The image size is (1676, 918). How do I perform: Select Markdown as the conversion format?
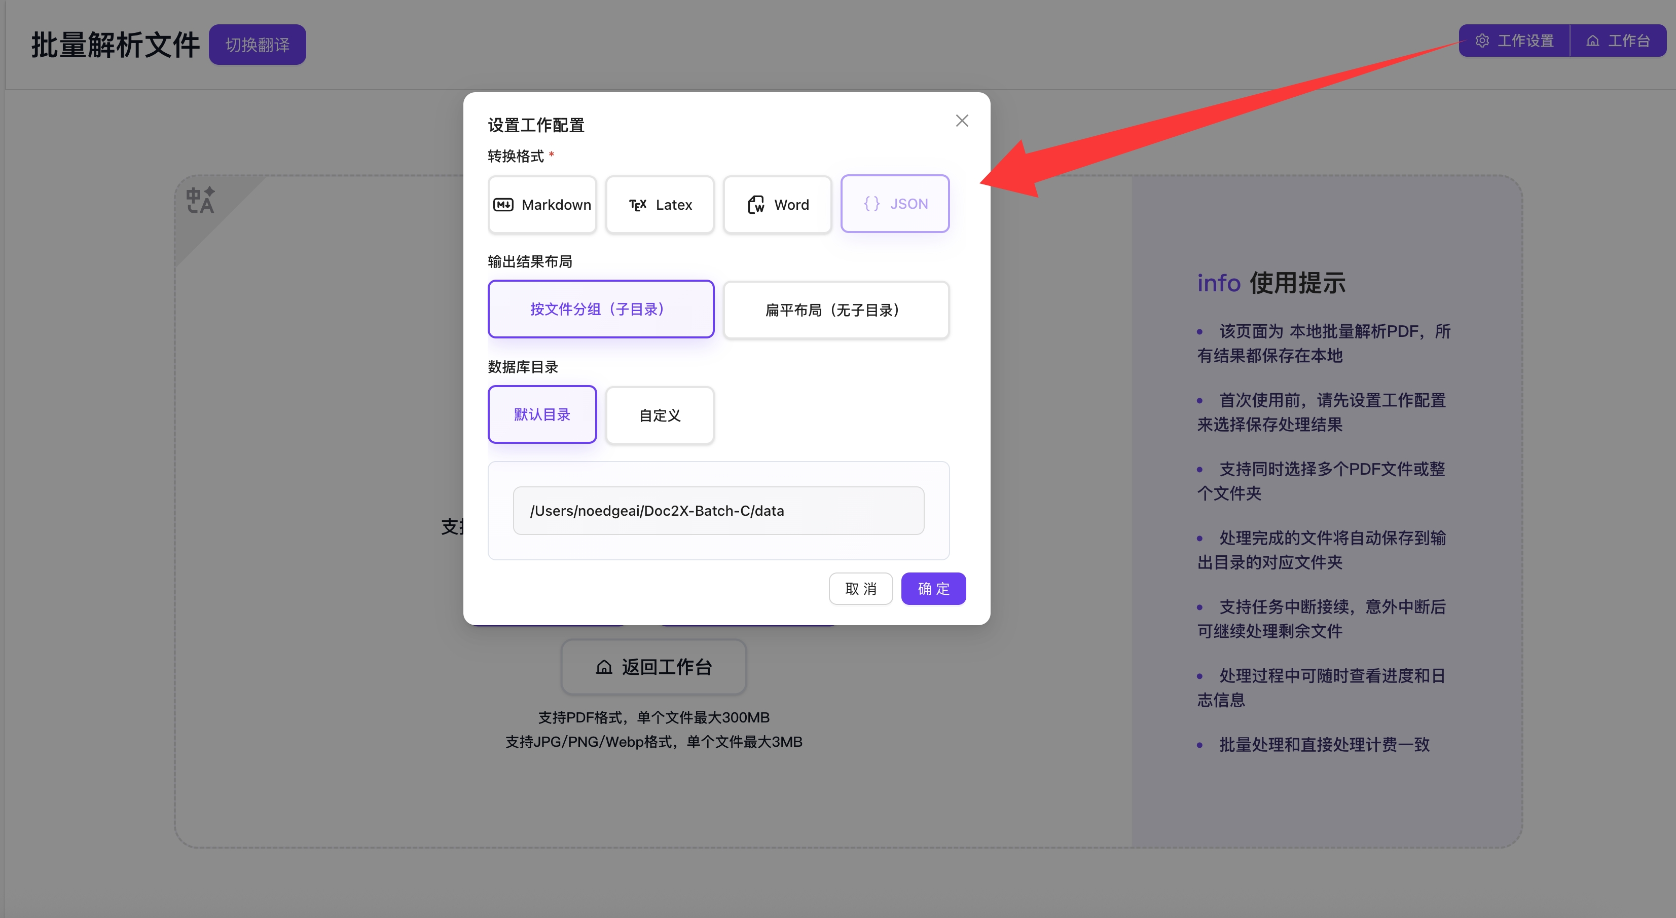[542, 205]
